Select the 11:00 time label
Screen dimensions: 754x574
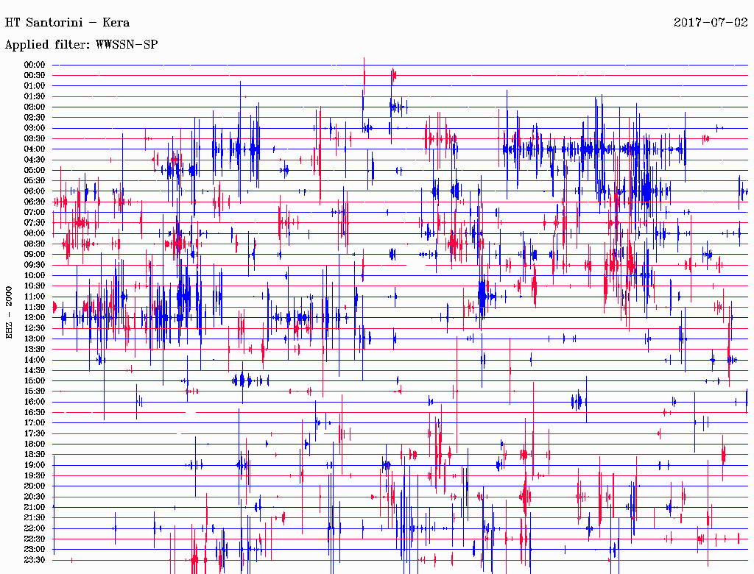pos(35,297)
